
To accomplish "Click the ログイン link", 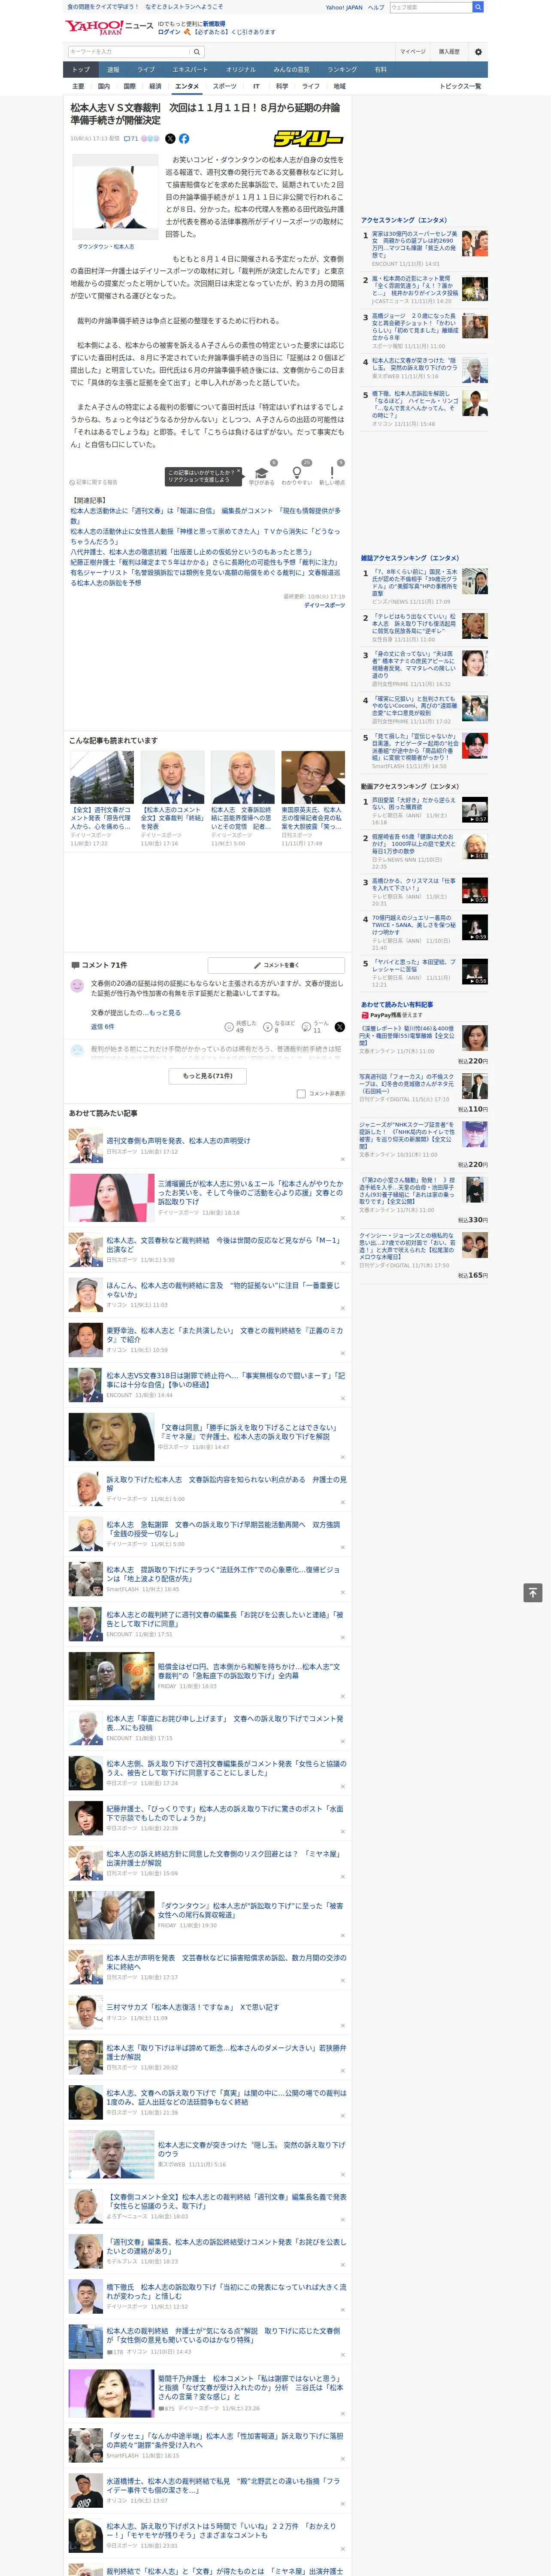I will click(169, 32).
